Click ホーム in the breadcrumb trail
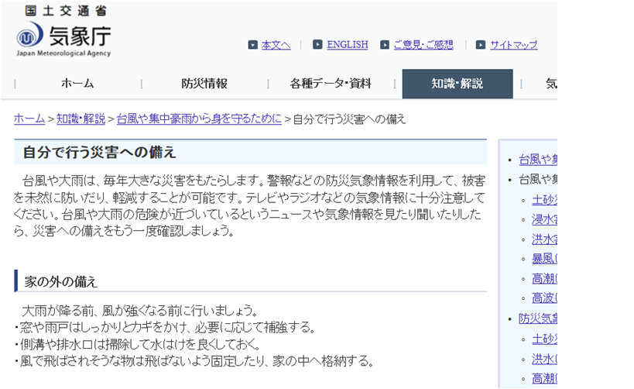This screenshot has height=389, width=634. (x=29, y=119)
